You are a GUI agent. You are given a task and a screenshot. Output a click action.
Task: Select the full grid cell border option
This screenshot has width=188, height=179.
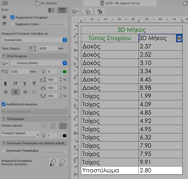point(63,126)
